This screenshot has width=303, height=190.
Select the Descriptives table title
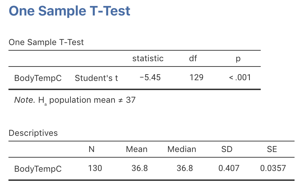point(33,133)
